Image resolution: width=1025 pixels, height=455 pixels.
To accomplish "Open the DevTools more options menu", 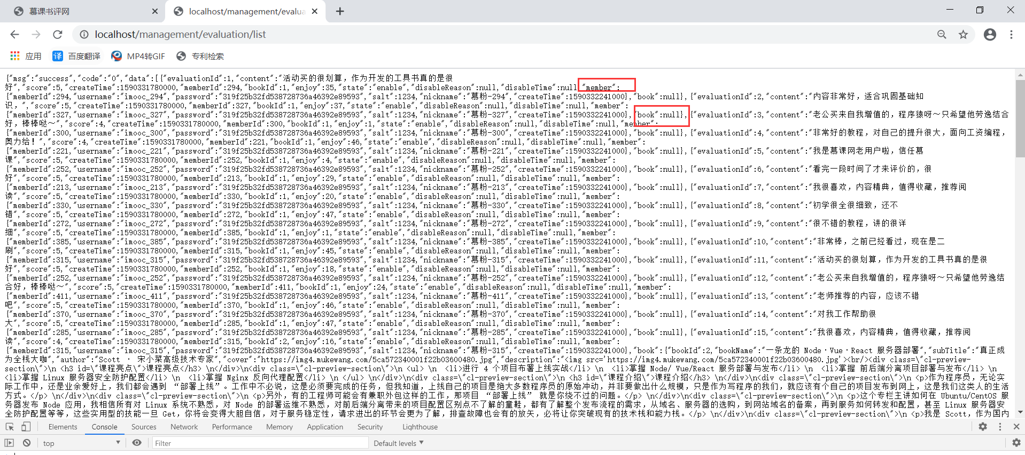I will (1000, 427).
